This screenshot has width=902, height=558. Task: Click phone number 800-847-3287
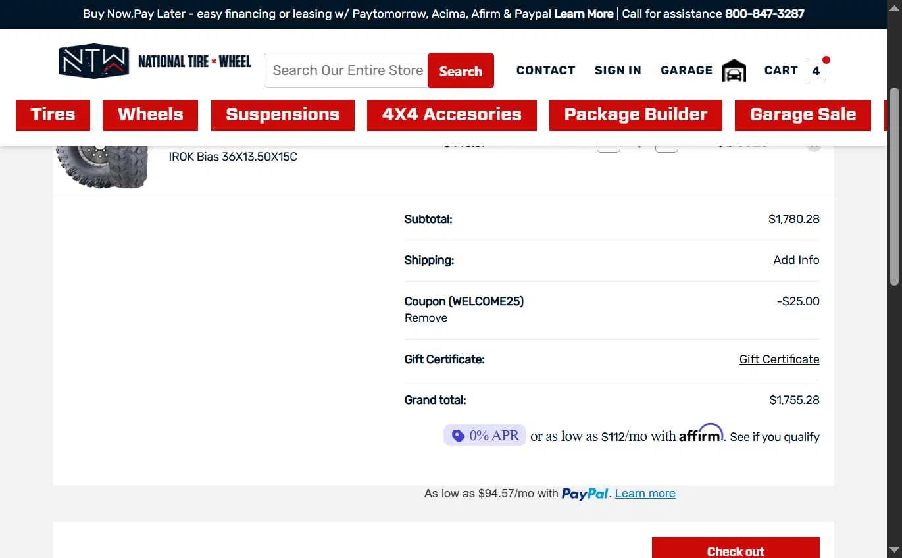(x=764, y=14)
